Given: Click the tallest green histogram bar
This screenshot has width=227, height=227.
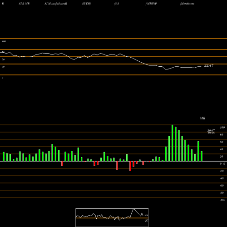Looking at the screenshot, I should [x=173, y=143].
